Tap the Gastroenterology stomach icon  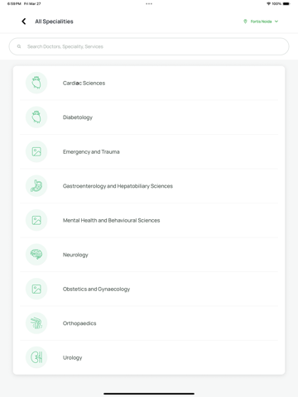[36, 186]
